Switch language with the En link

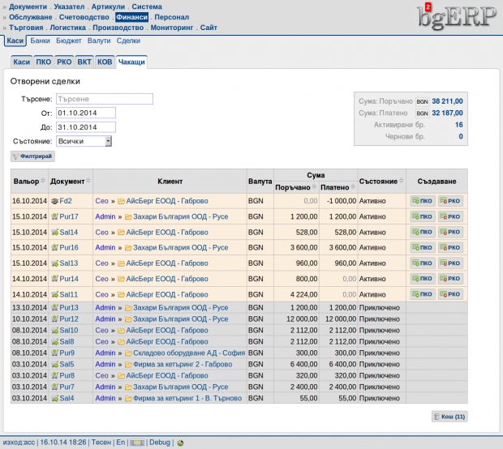tap(120, 443)
